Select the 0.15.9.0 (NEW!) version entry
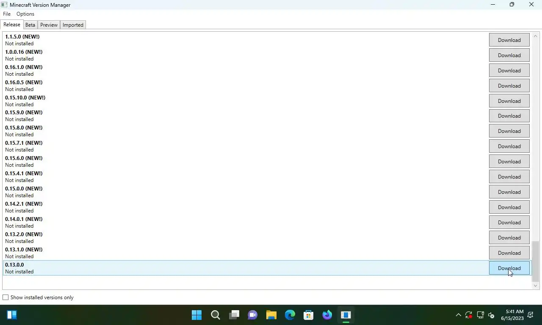 pos(267,116)
